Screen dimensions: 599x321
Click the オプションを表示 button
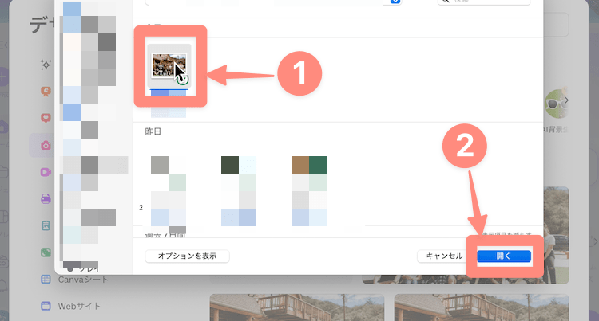click(187, 256)
